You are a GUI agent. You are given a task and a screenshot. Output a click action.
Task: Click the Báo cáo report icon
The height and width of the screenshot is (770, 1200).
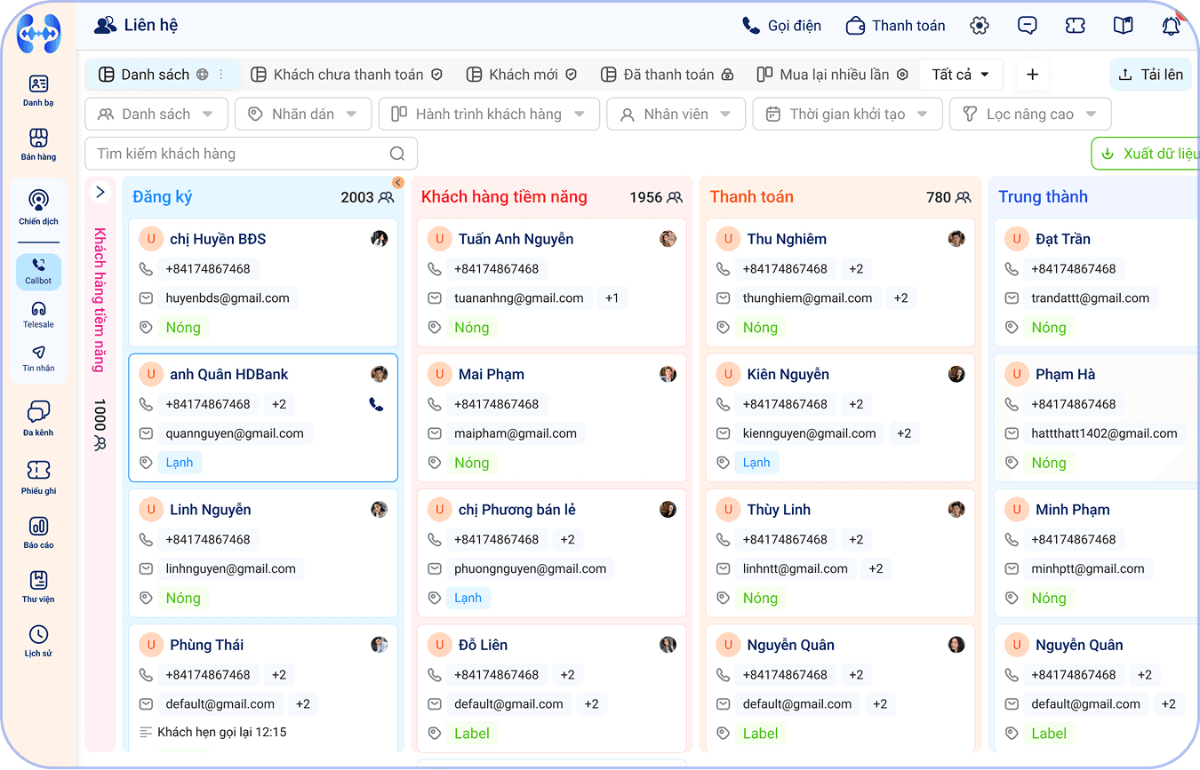(38, 532)
